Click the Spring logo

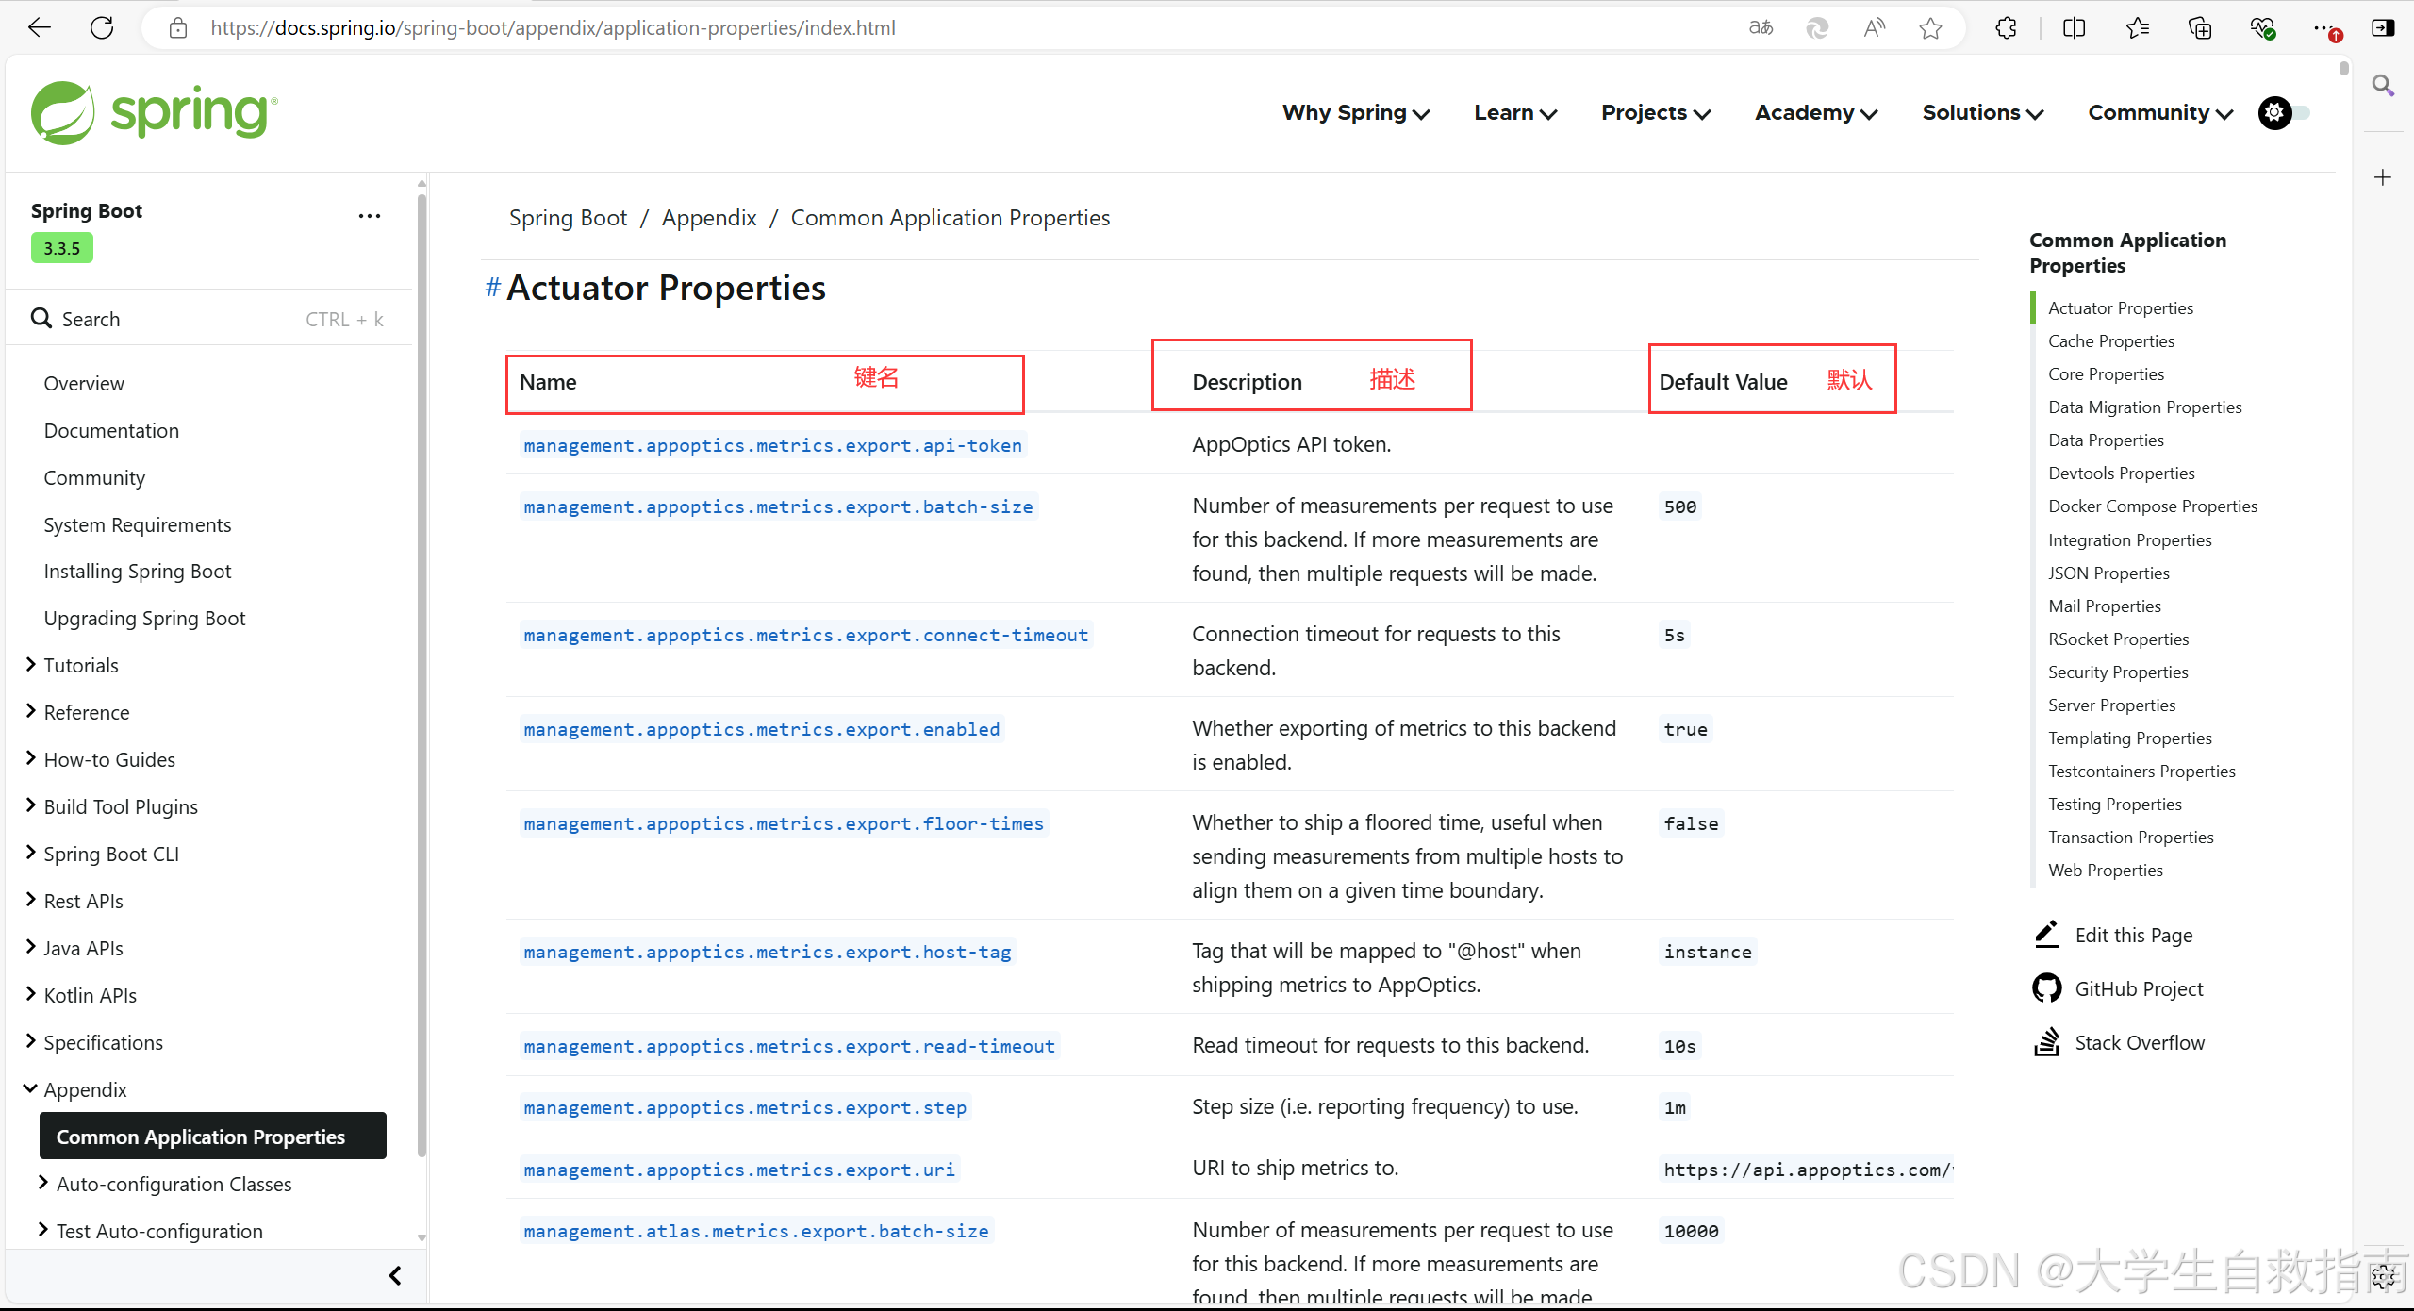155,113
